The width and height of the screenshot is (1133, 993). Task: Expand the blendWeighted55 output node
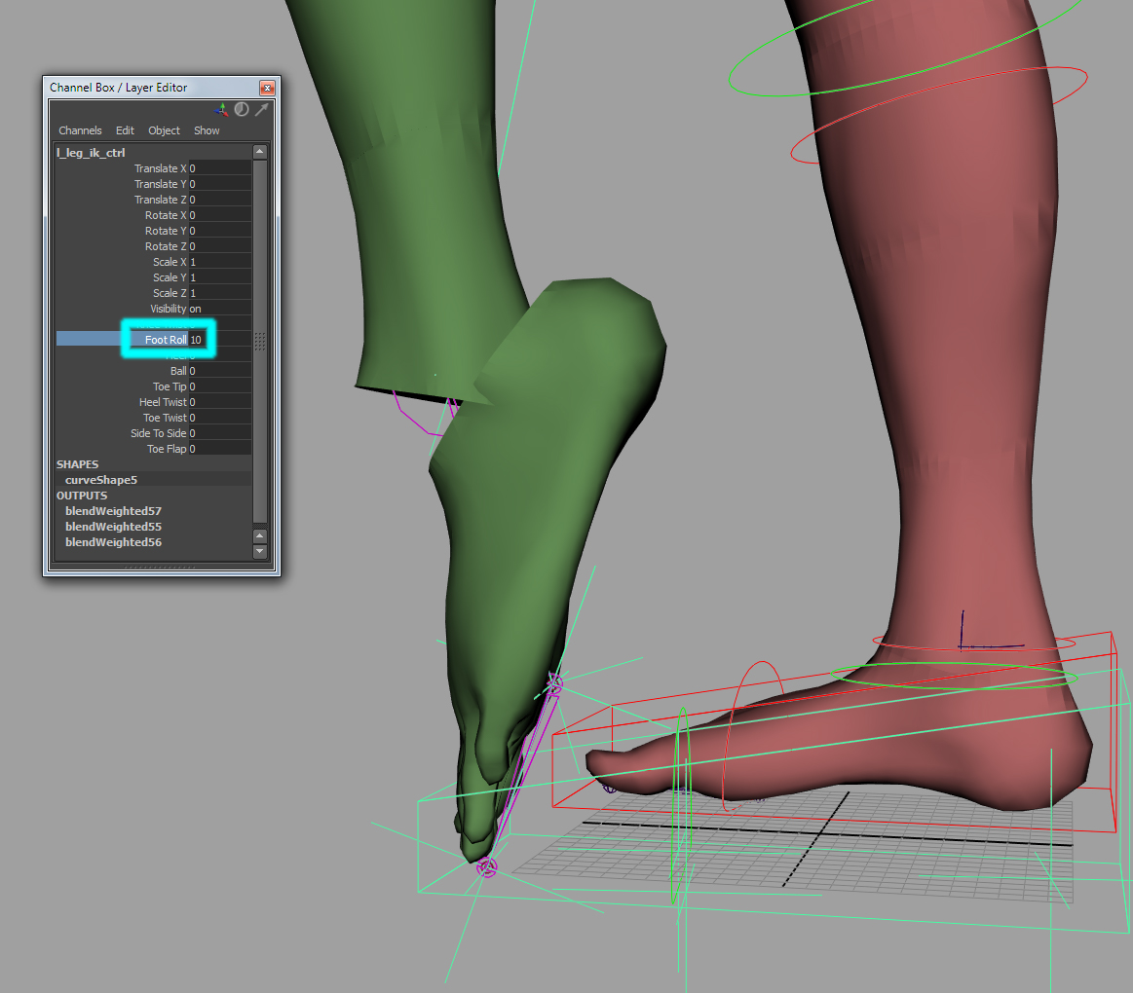[x=113, y=527]
